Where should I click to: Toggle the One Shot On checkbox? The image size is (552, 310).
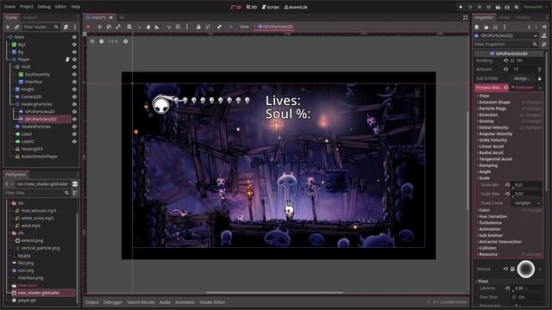click(x=514, y=297)
